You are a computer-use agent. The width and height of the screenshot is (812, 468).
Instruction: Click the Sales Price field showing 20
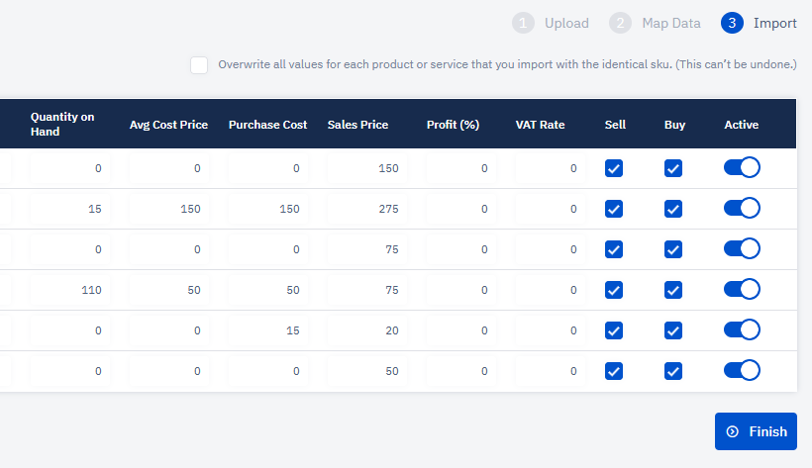[367, 330]
